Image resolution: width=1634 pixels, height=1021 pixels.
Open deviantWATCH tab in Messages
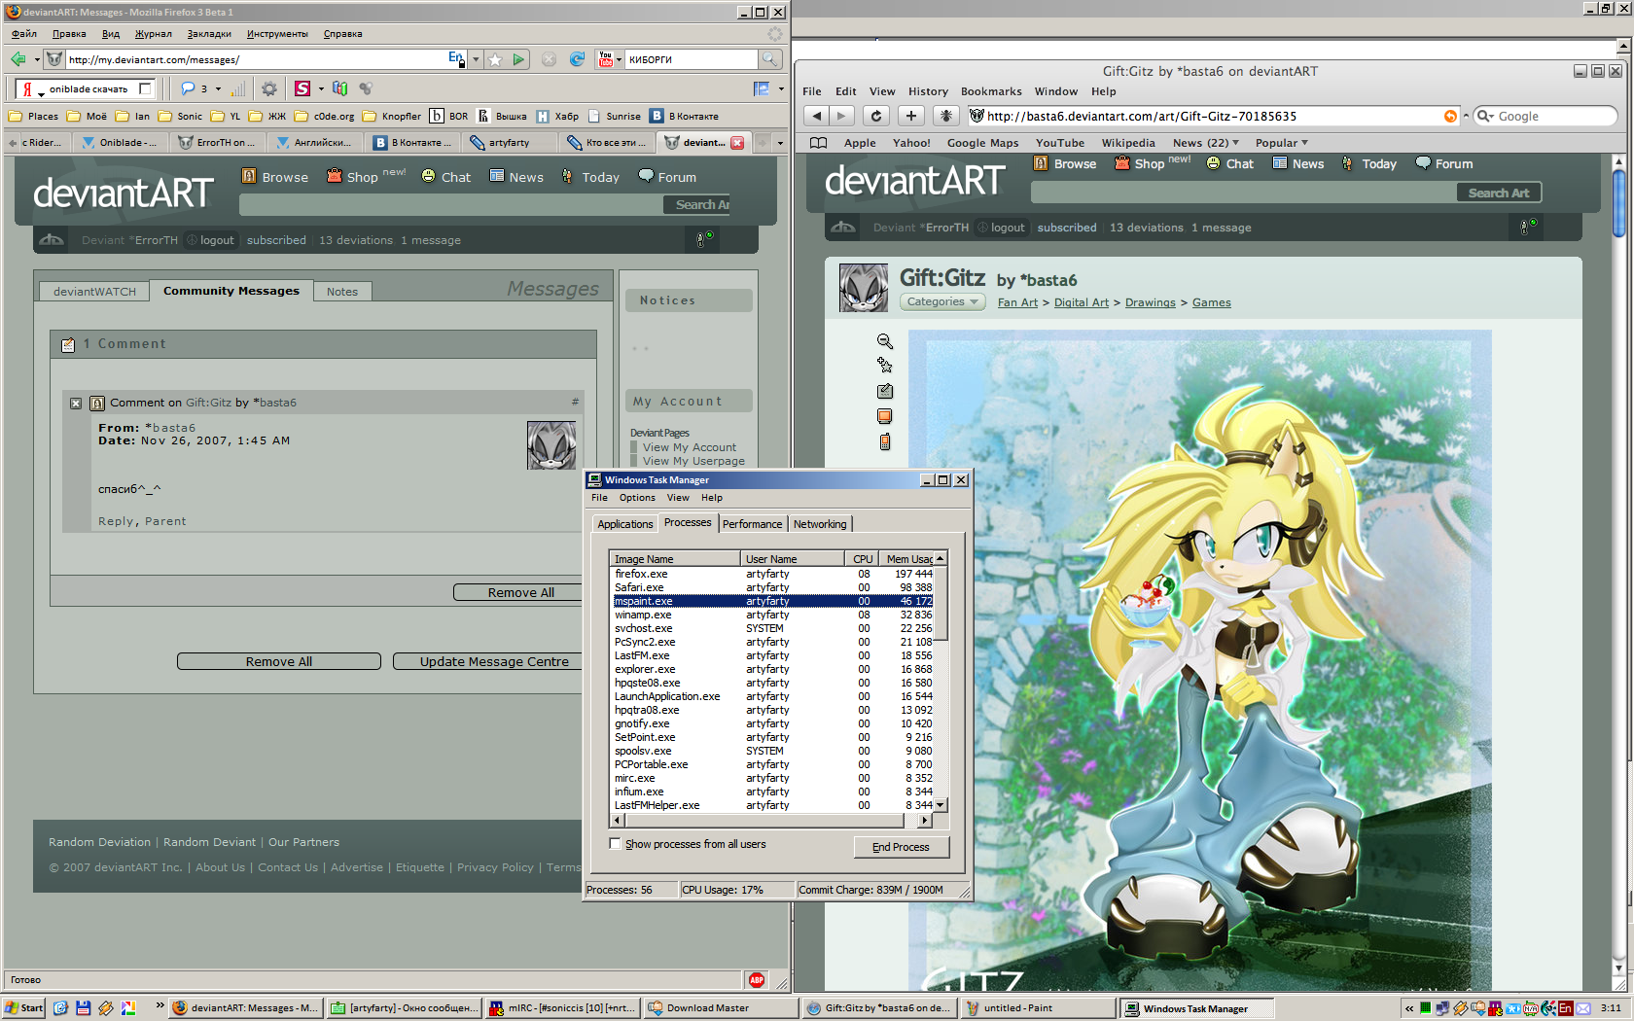click(94, 292)
